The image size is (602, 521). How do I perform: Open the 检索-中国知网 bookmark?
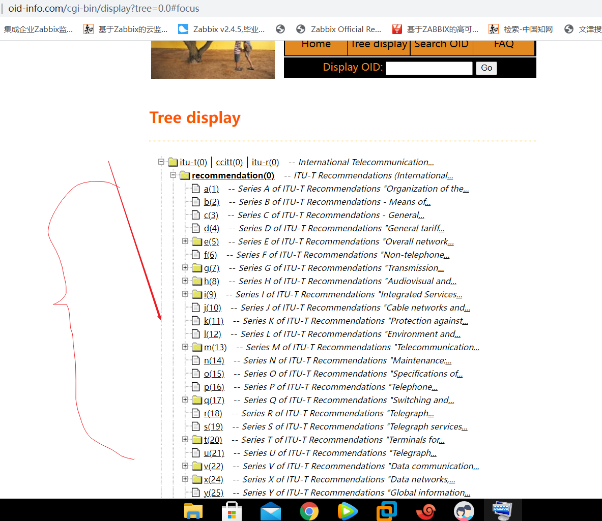click(521, 29)
